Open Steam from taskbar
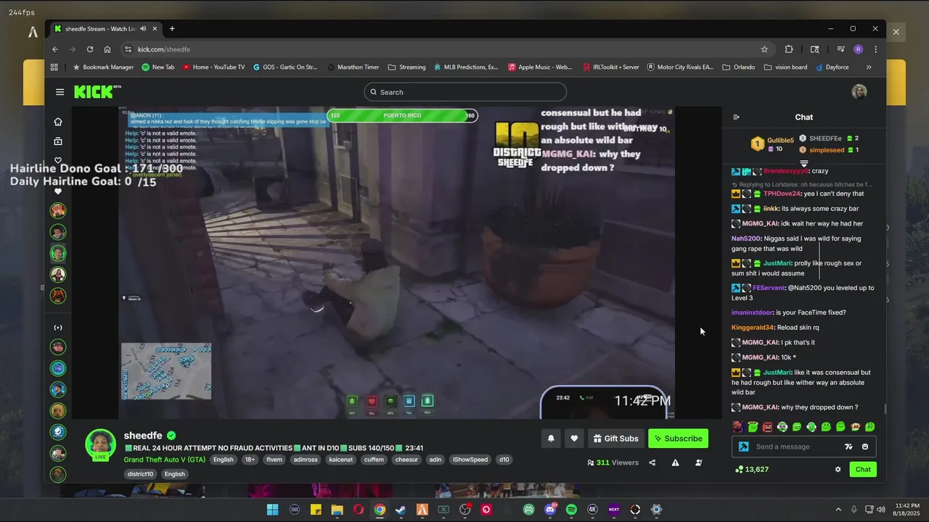This screenshot has width=929, height=522. coord(401,510)
